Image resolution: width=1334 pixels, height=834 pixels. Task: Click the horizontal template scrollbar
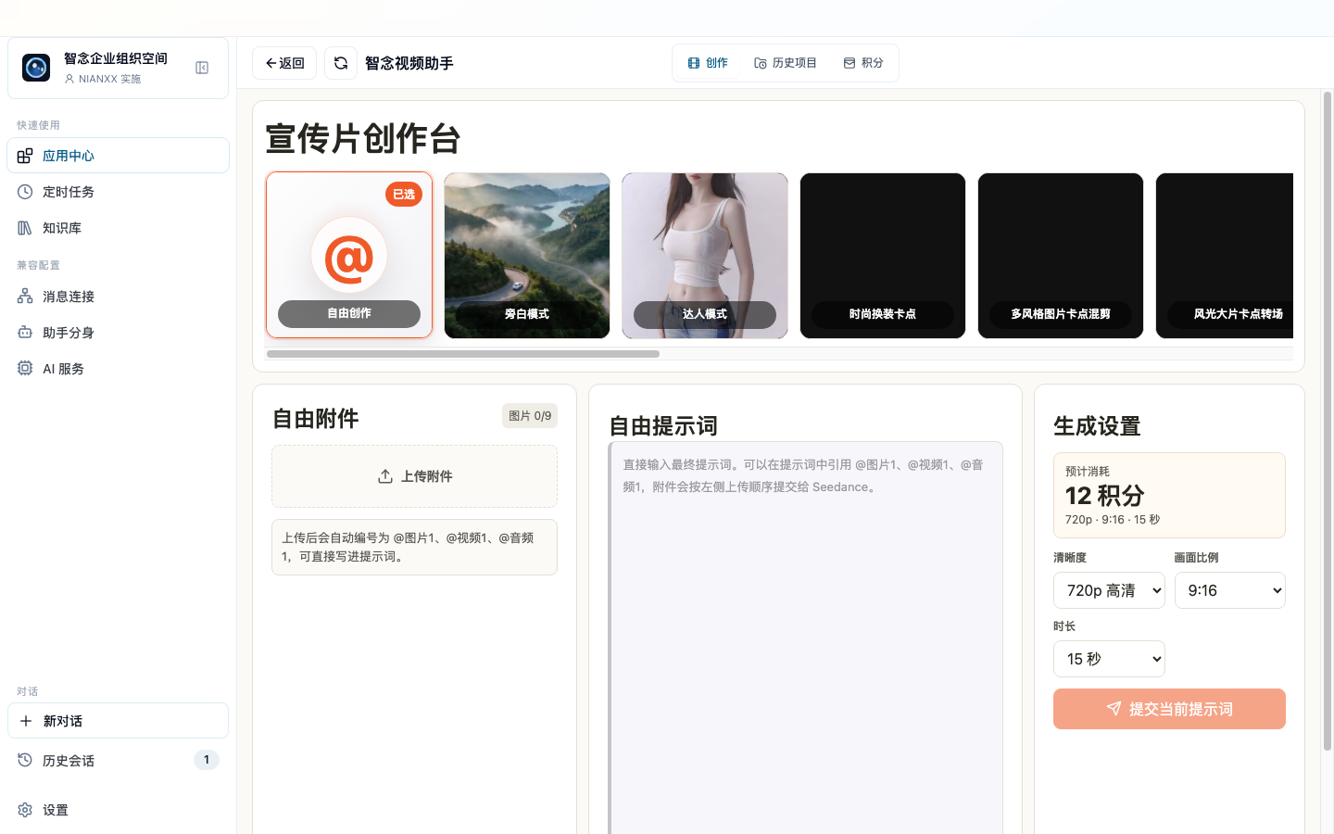point(463,354)
